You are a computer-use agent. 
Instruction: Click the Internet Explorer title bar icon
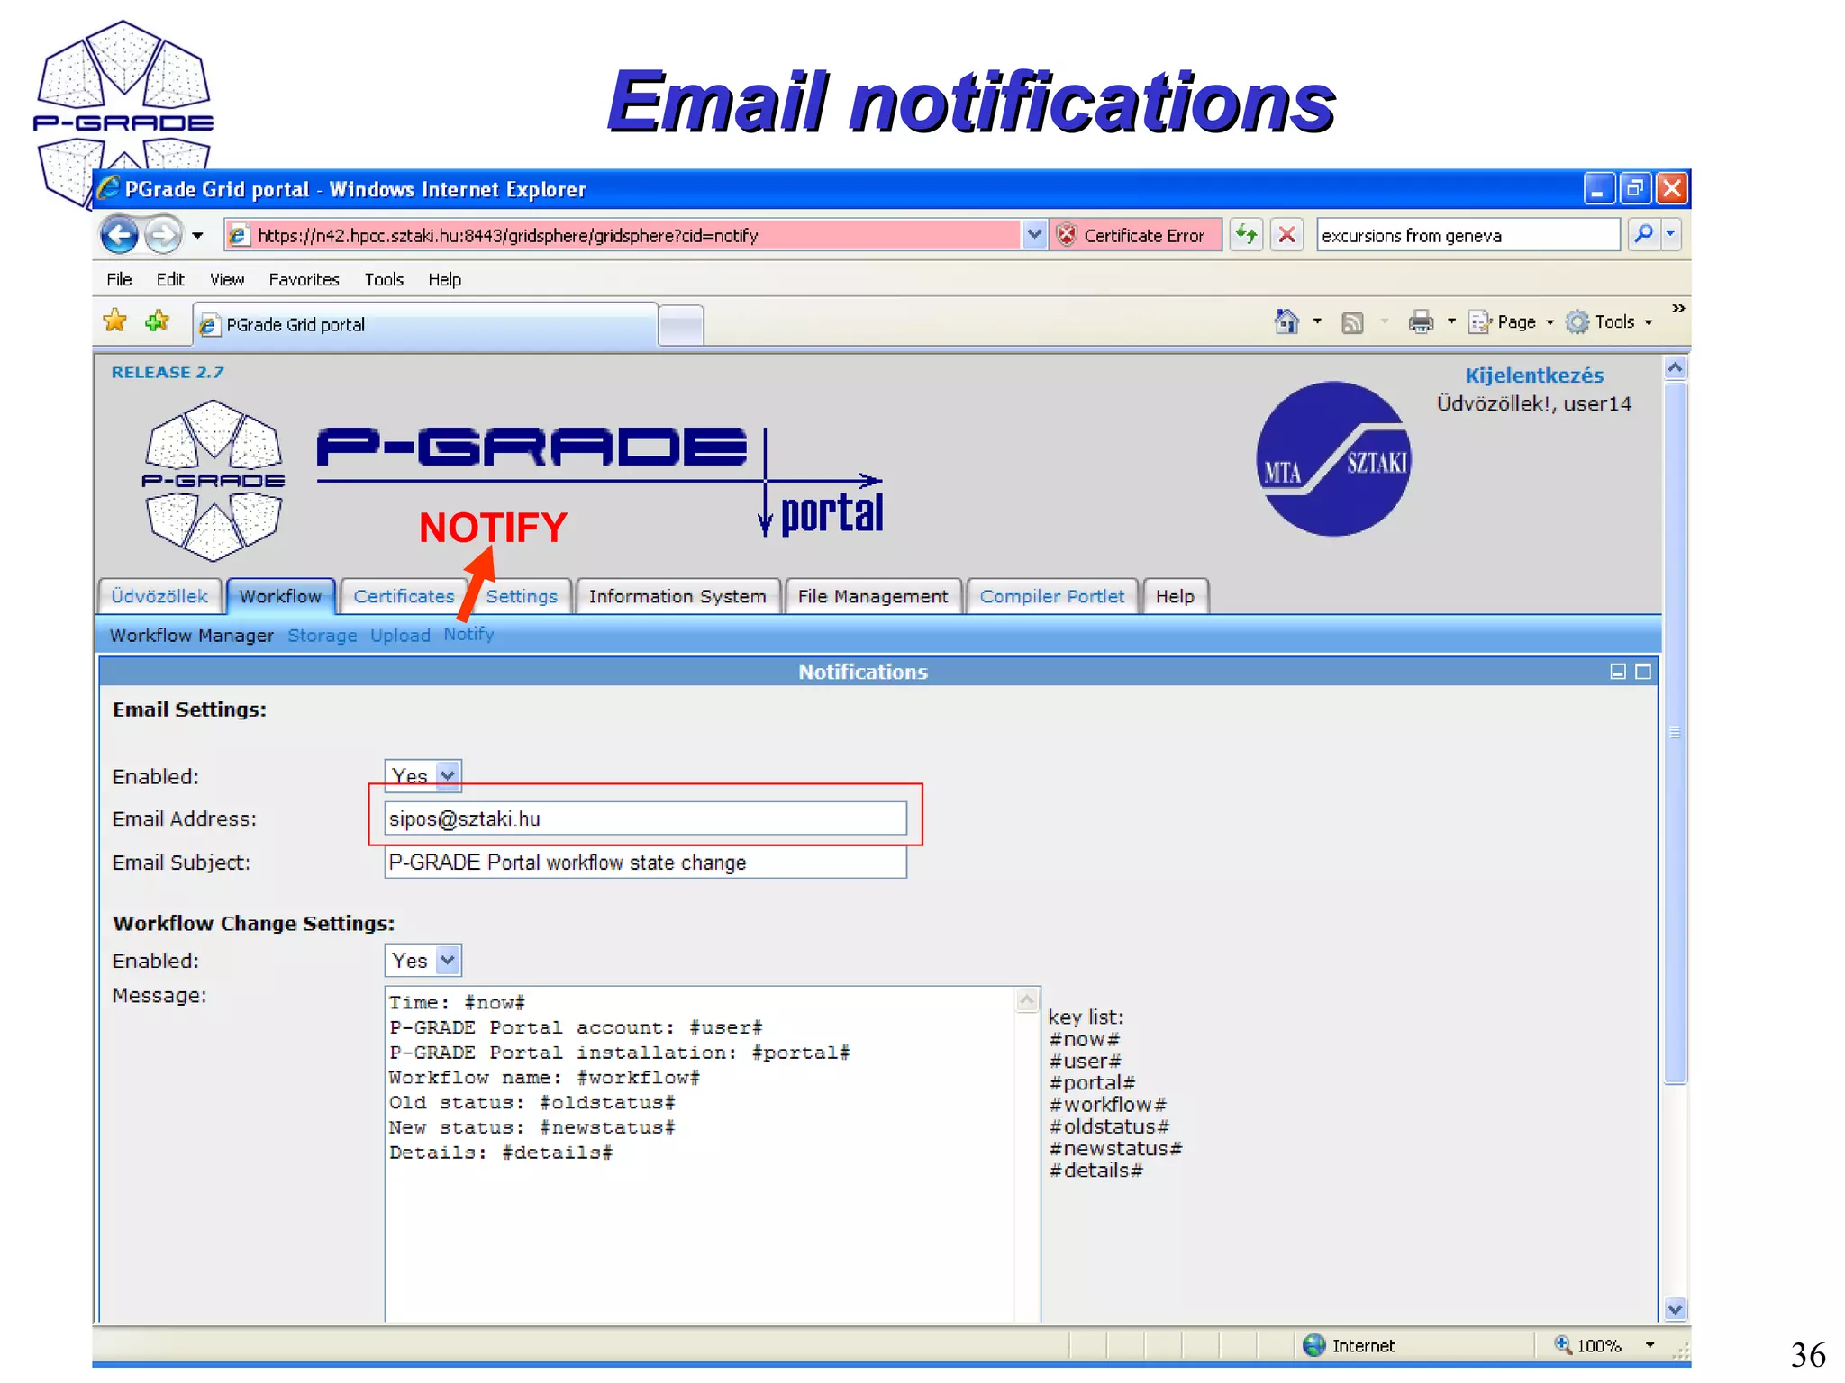tap(109, 188)
